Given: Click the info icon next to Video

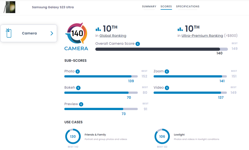Looking at the screenshot, I should pyautogui.click(x=167, y=88).
